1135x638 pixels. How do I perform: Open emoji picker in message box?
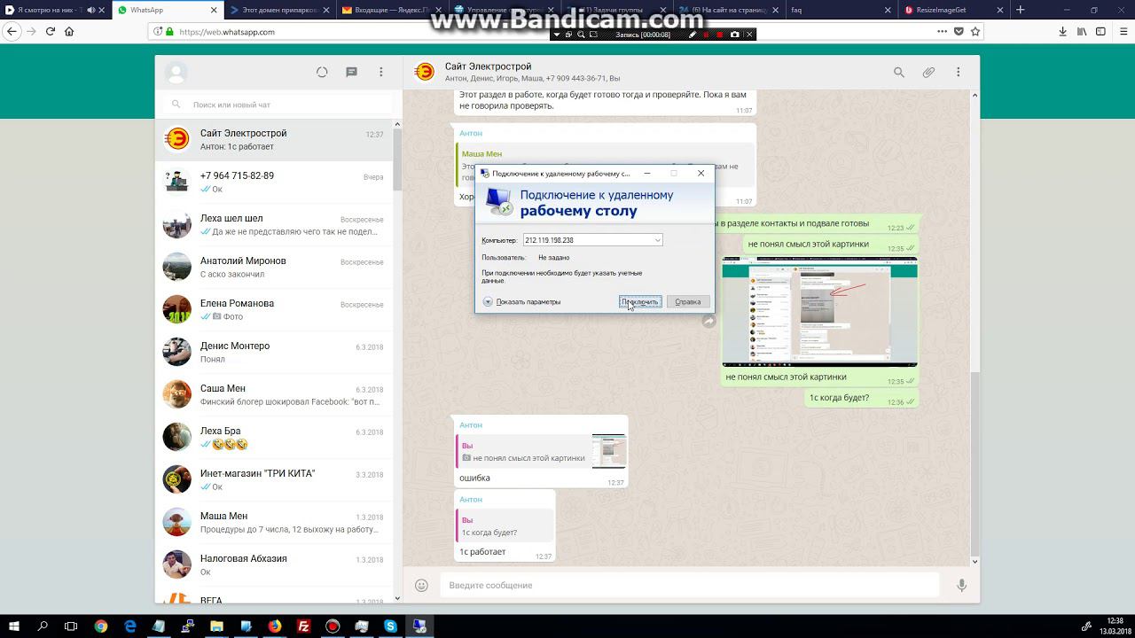click(422, 585)
